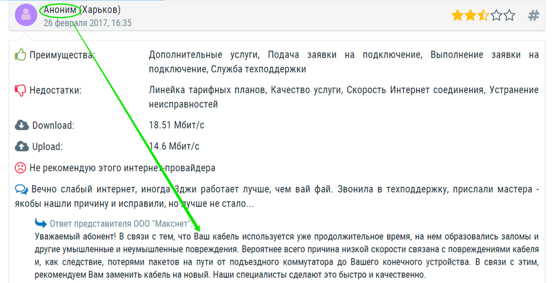Click the Download cloud icon
The height and width of the screenshot is (283, 553).
coord(22,125)
